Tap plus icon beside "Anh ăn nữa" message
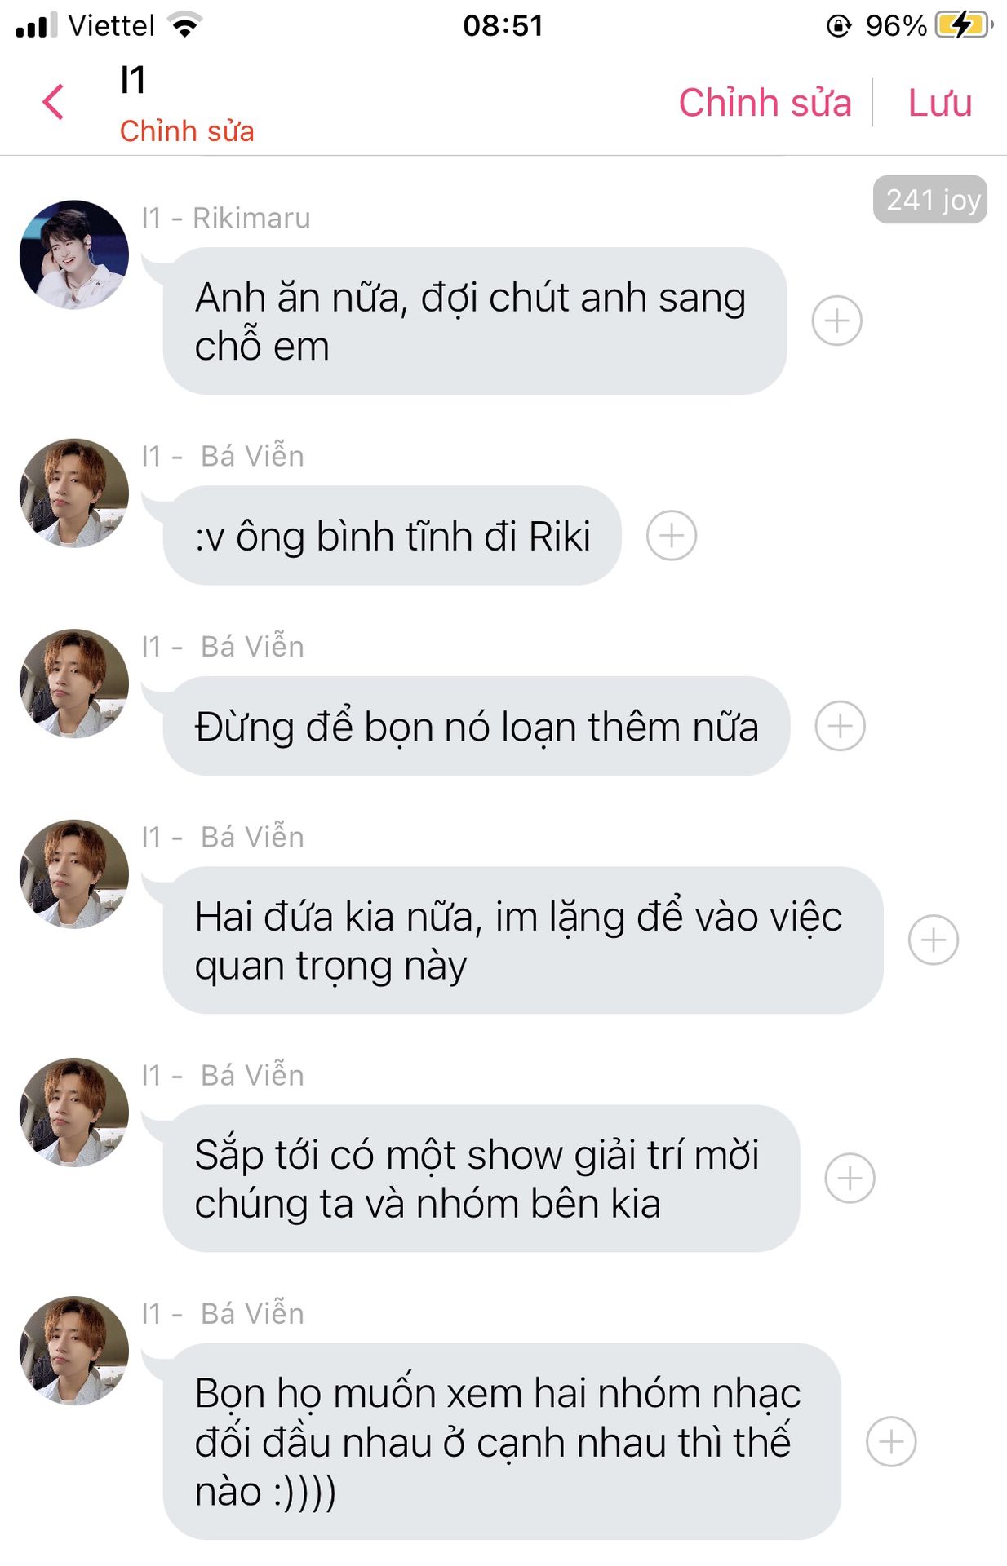The width and height of the screenshot is (1007, 1566). click(836, 321)
